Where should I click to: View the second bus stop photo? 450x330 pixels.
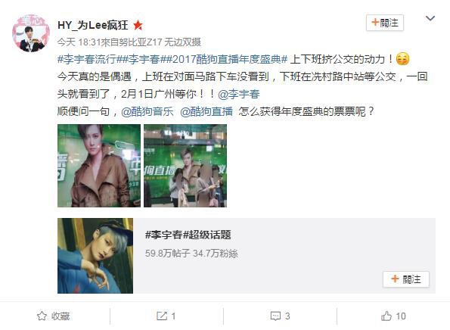[185, 166]
